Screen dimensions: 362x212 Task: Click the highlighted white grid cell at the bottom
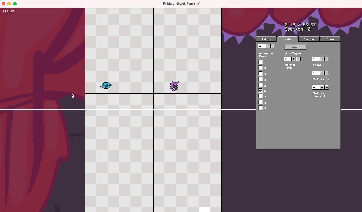204,210
